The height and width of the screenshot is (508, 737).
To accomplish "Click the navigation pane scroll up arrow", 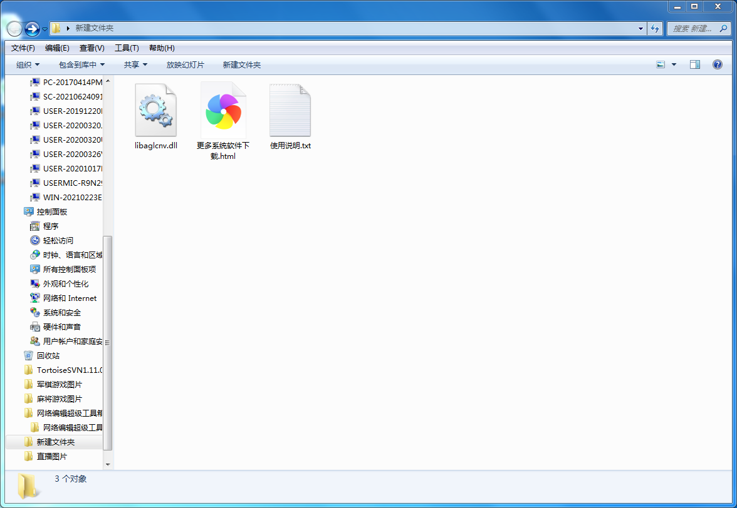I will tap(108, 81).
